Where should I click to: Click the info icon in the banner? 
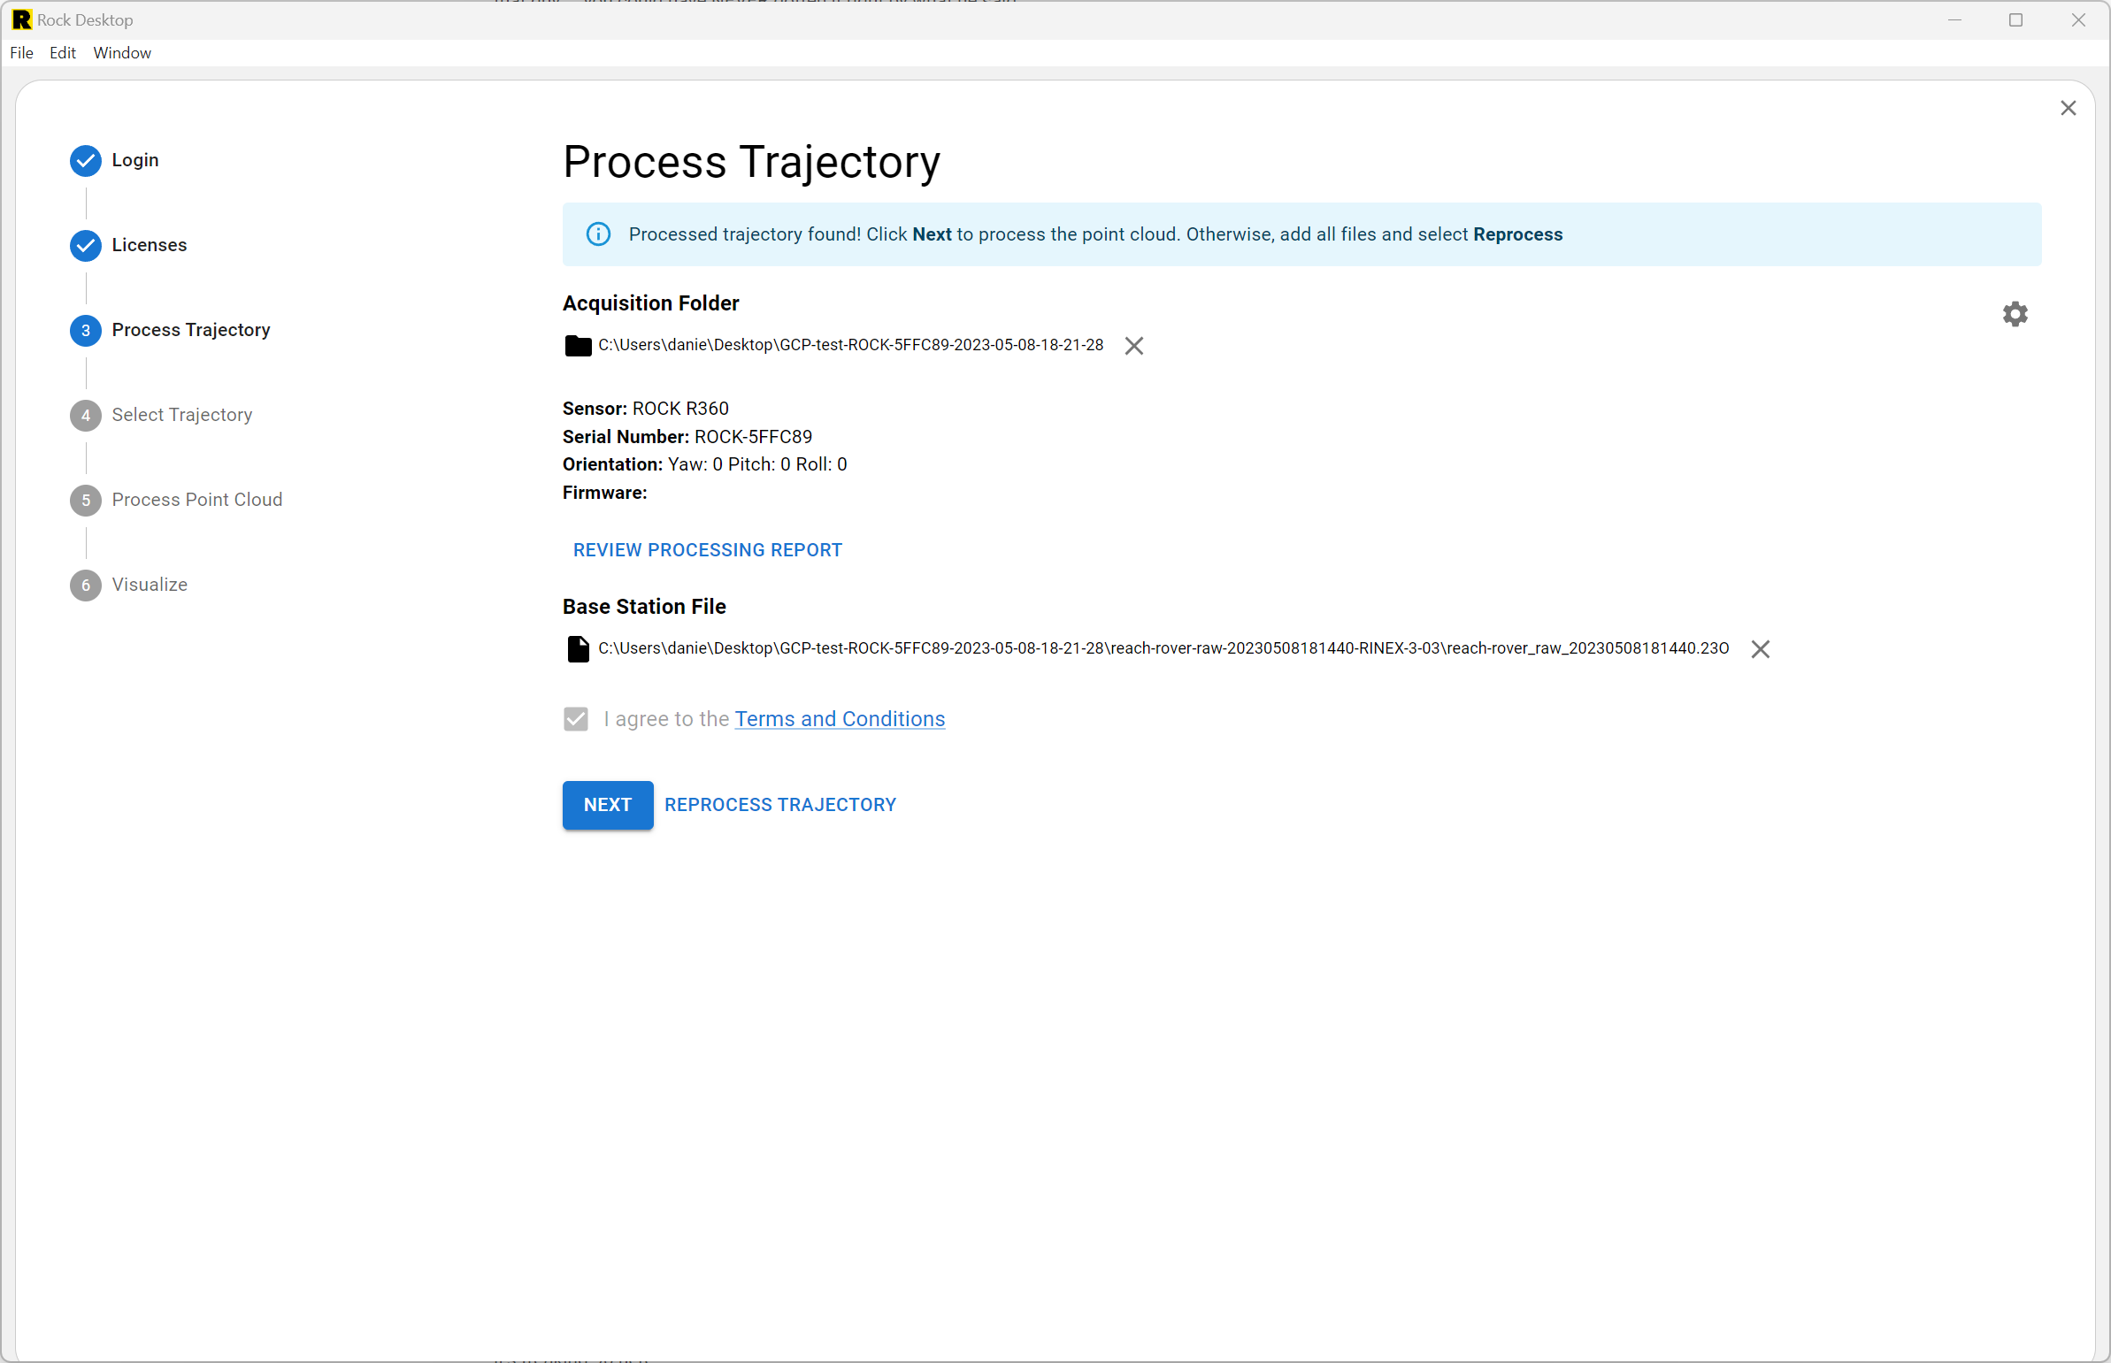598,234
